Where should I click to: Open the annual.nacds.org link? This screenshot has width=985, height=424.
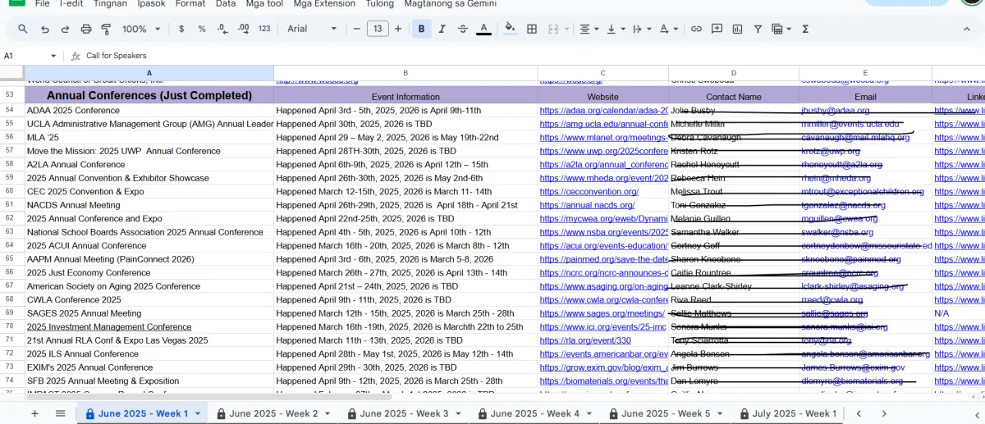coord(588,205)
